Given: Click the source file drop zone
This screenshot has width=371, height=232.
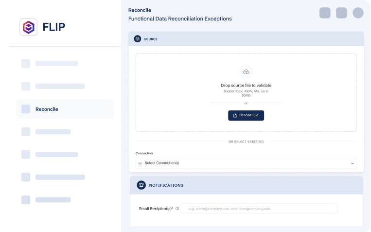Looking at the screenshot, I should pos(246,92).
